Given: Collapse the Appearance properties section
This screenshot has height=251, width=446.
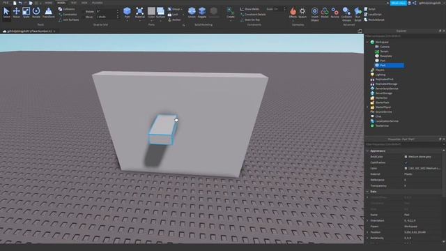Looking at the screenshot, I should 367,151.
